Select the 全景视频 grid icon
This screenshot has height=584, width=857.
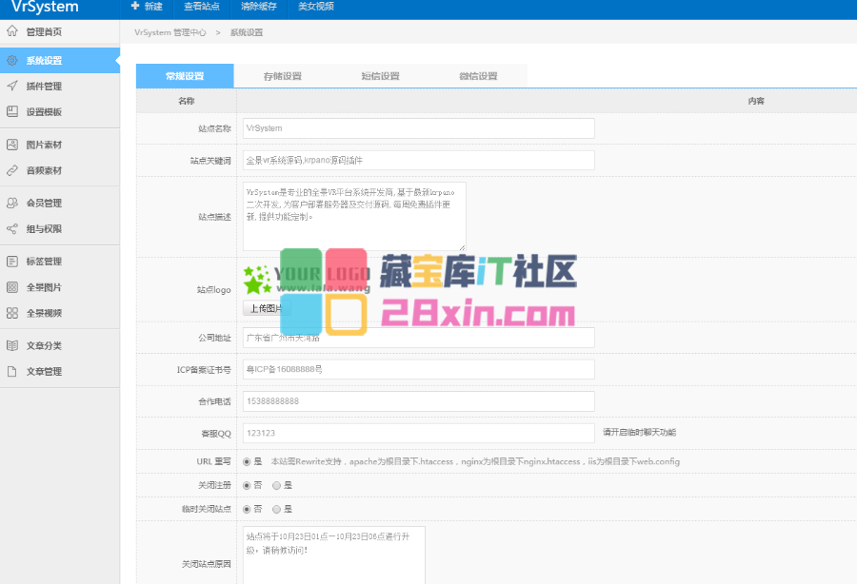12,313
